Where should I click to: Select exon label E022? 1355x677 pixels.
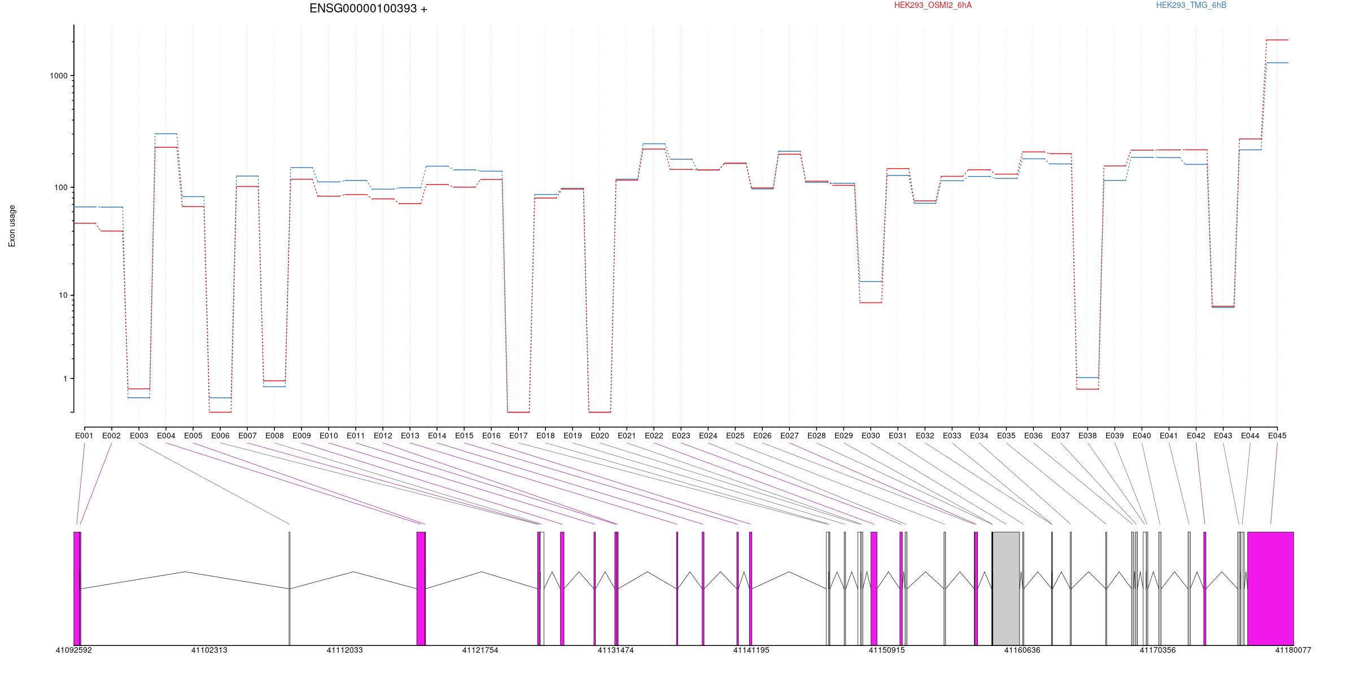click(x=654, y=436)
